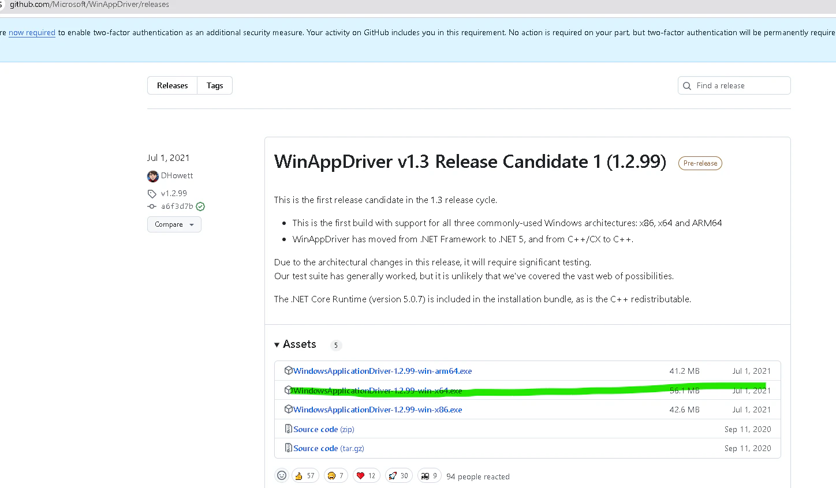Click the Jul 1, 2021 date in arm64 row

[752, 371]
